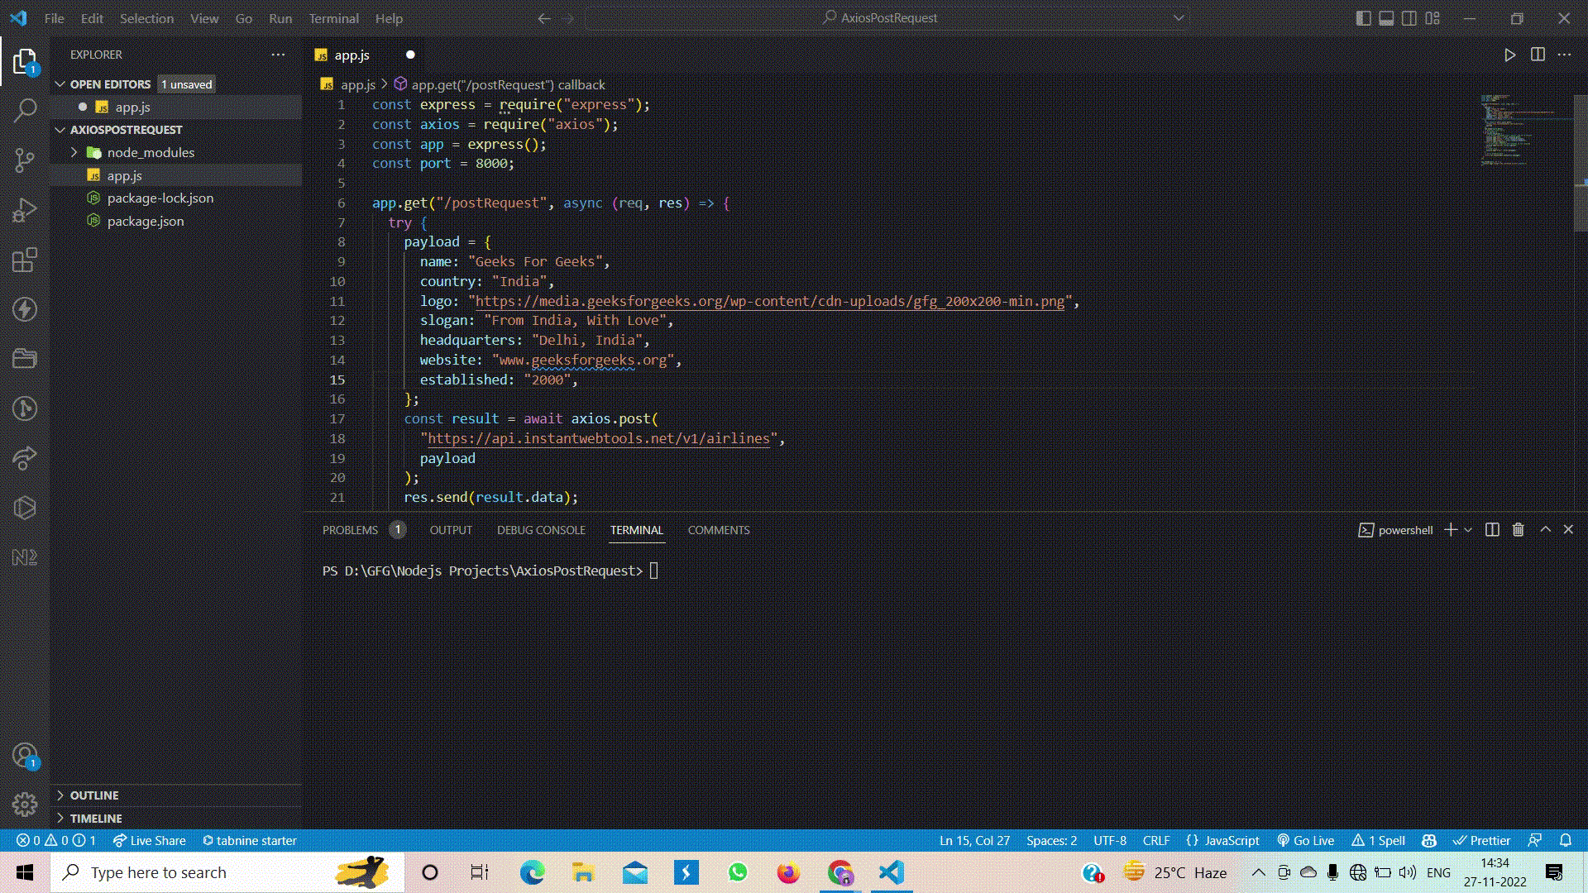This screenshot has width=1588, height=893.
Task: Toggle primary side bar visibility
Action: tap(1364, 18)
